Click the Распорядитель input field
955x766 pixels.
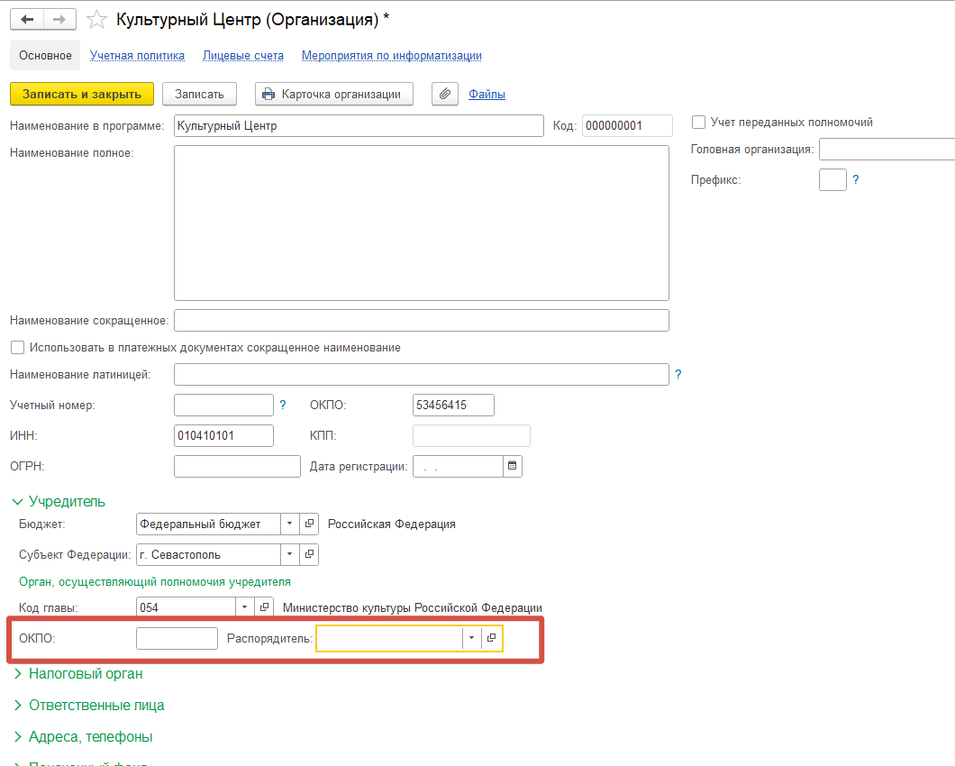click(389, 638)
